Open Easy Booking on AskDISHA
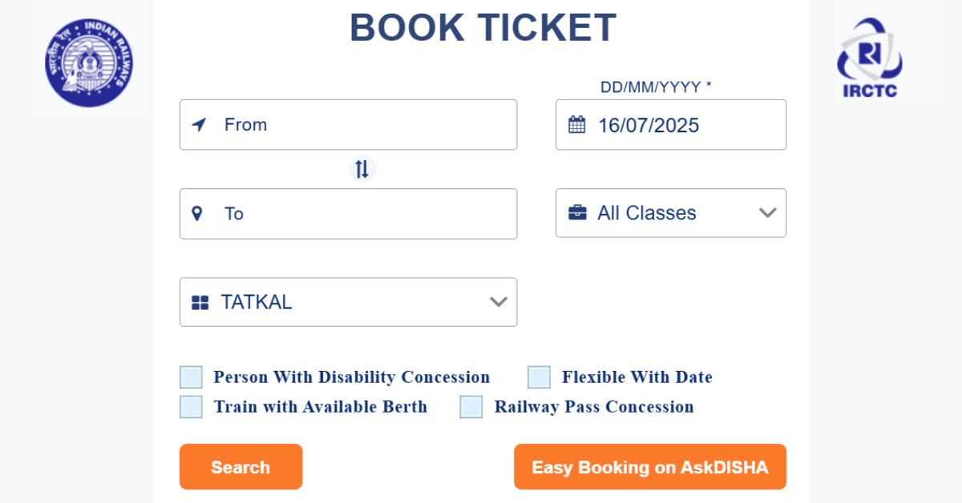This screenshot has width=962, height=503. click(x=650, y=467)
